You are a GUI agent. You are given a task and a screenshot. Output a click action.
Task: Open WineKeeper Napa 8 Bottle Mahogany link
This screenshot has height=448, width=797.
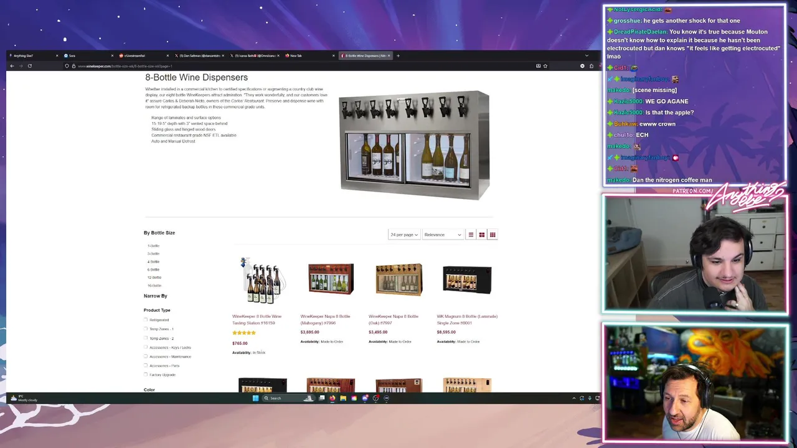coord(325,319)
